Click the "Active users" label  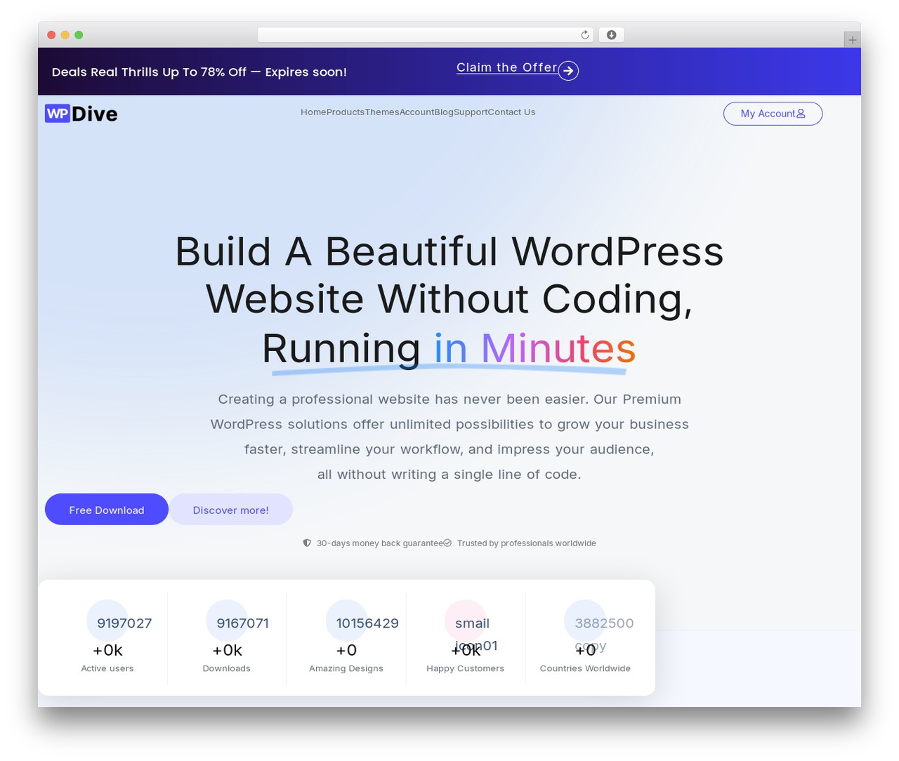click(107, 669)
